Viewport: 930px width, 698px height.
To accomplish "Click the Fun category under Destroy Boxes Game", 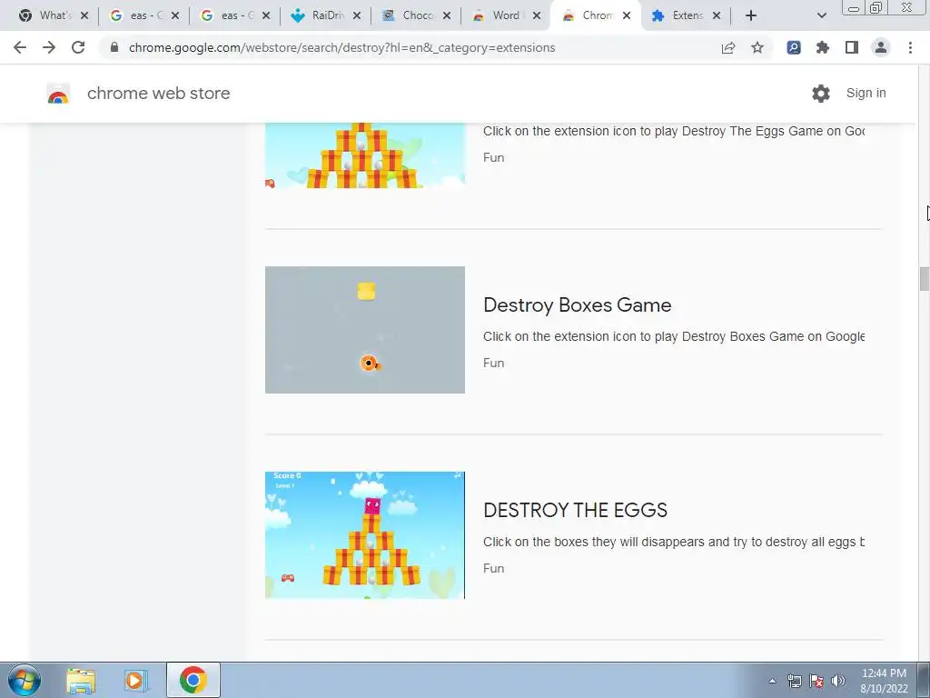I will [x=493, y=363].
